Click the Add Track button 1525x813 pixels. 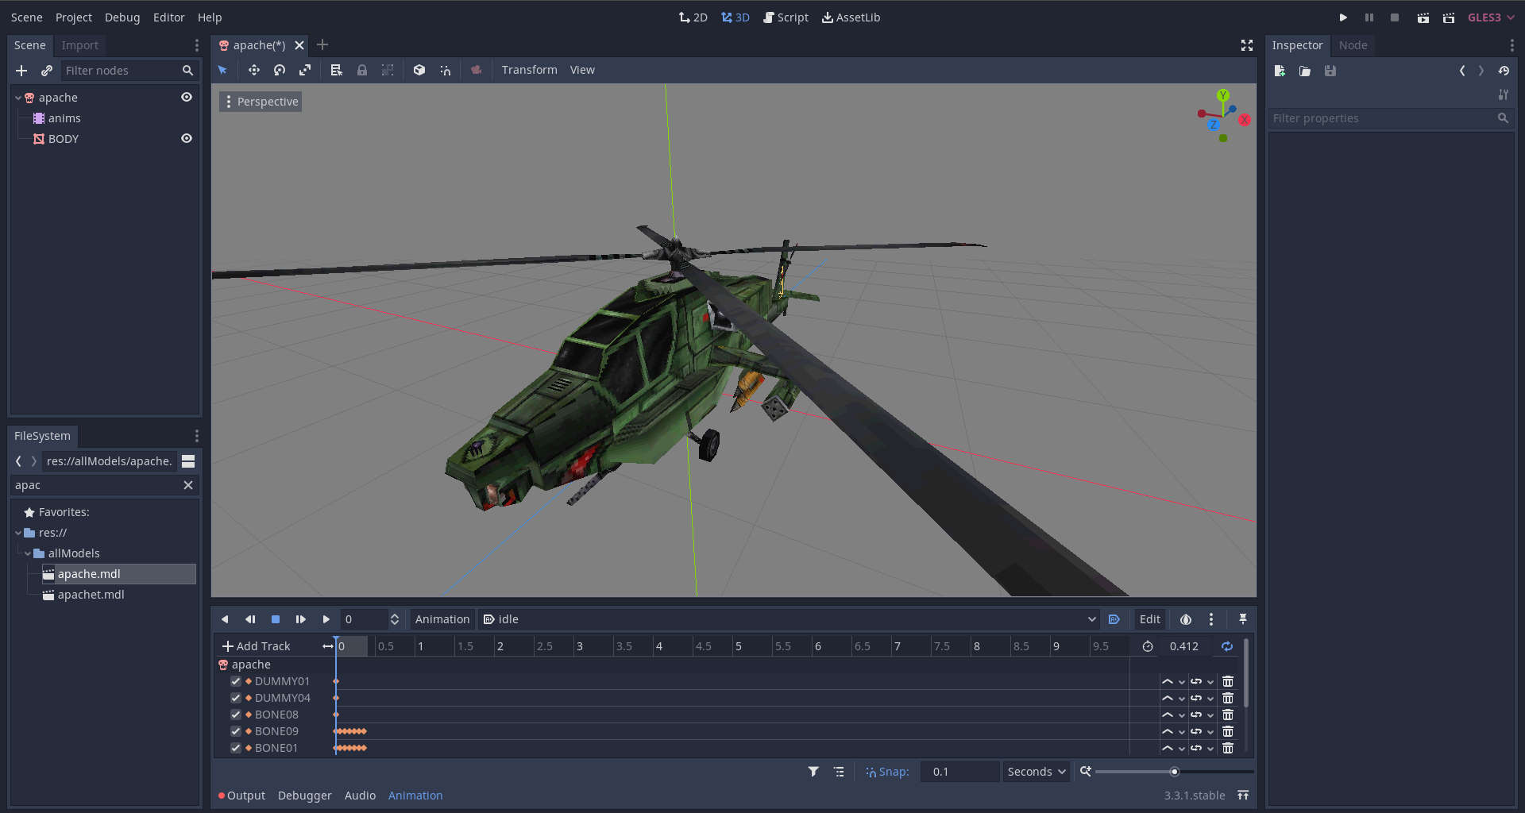(x=257, y=646)
